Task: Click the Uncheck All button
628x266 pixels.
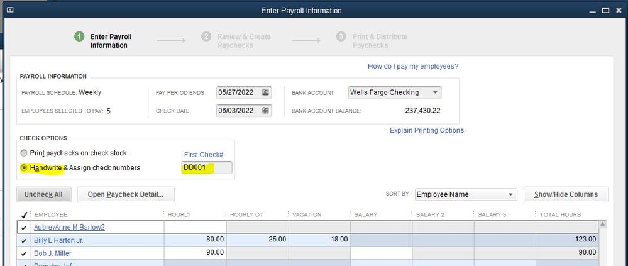Action: (x=44, y=194)
